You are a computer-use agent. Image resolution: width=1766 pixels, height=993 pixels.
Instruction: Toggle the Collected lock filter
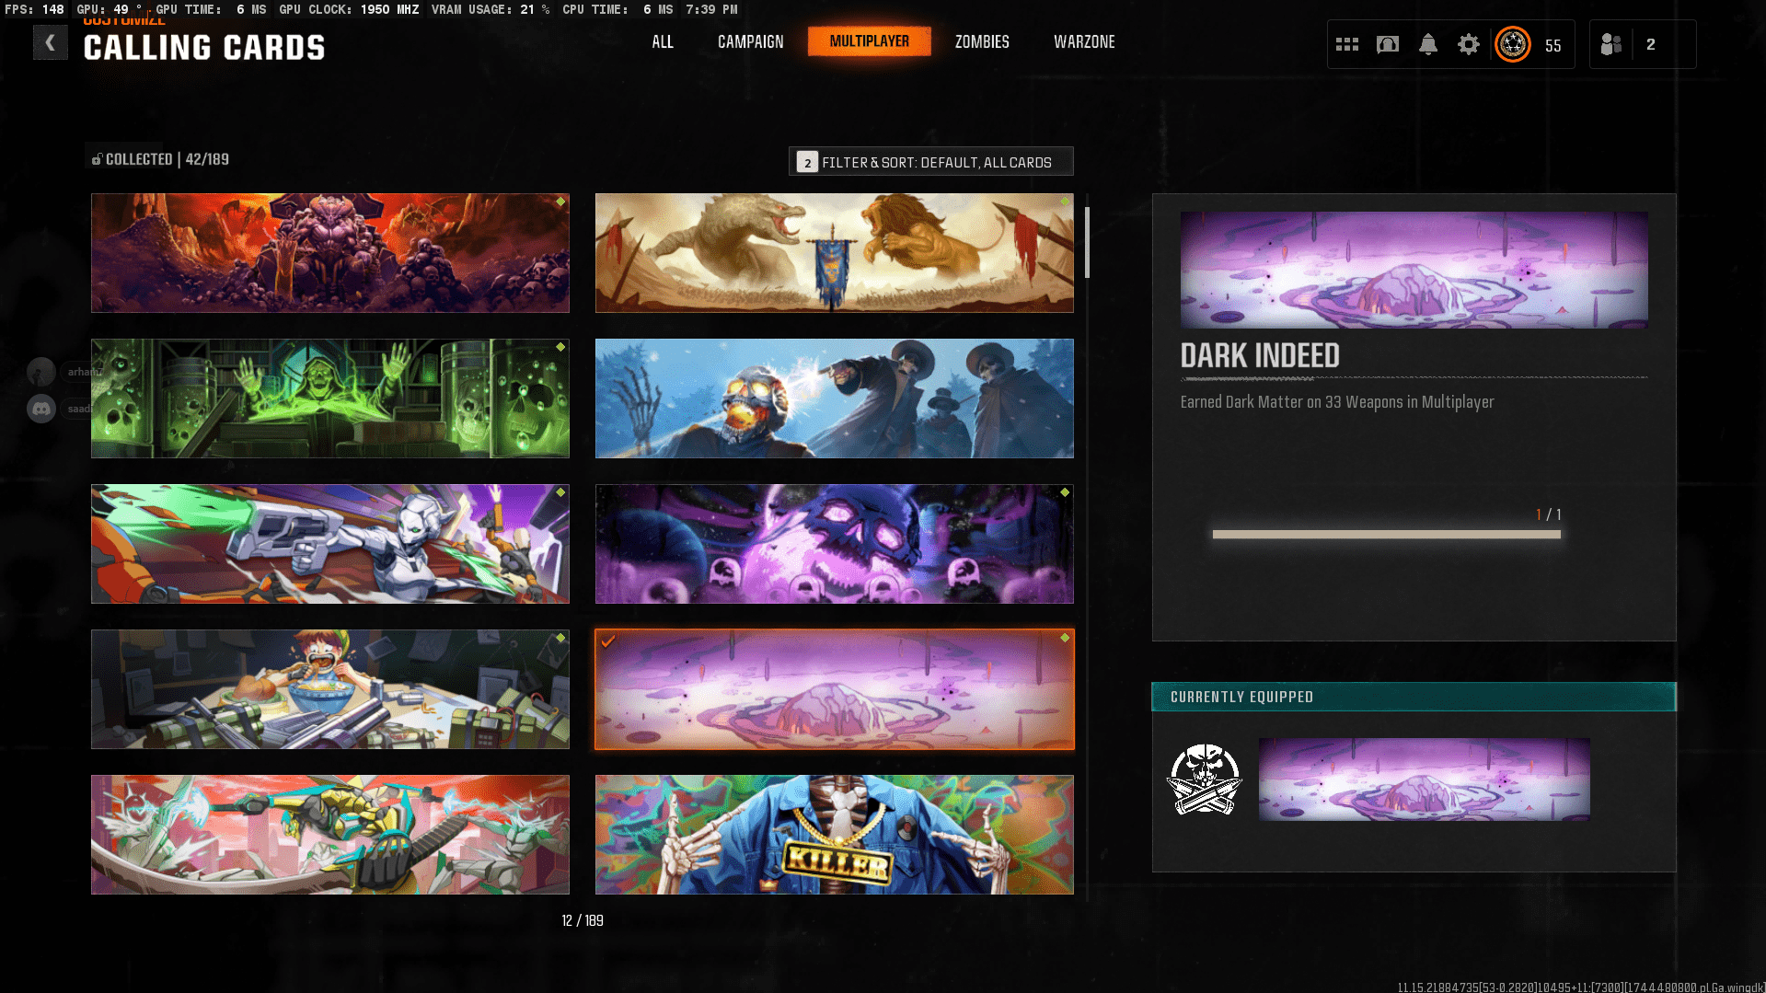point(97,159)
